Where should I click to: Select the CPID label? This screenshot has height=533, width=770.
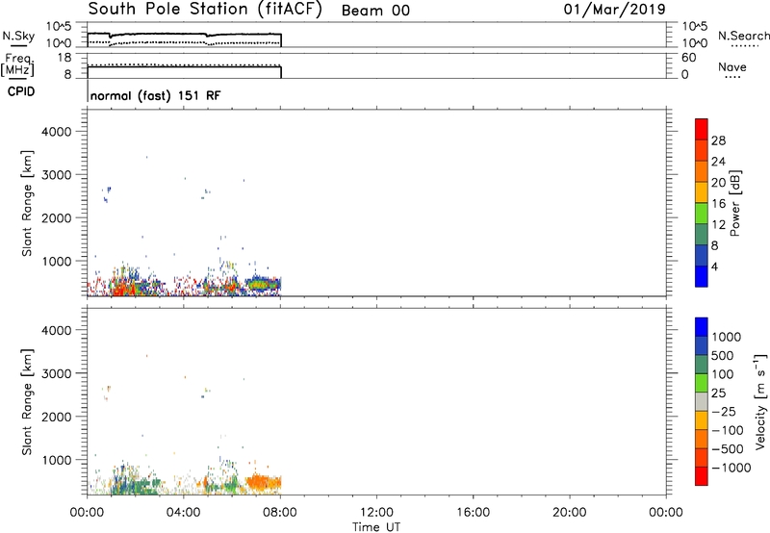[21, 91]
